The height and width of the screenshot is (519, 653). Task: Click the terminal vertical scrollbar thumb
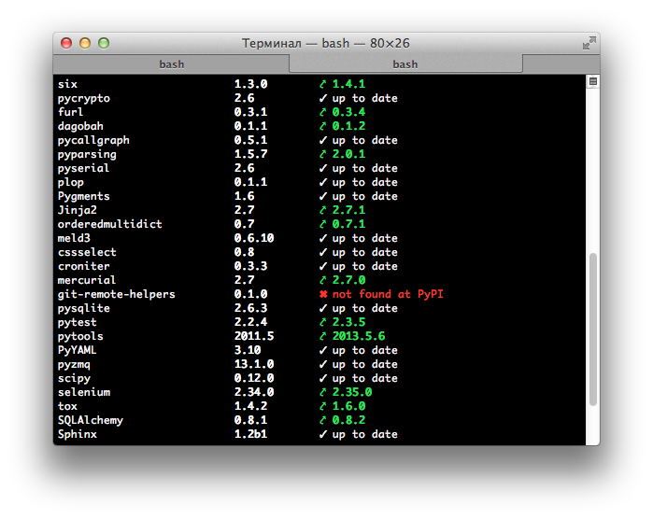pyautogui.click(x=593, y=330)
